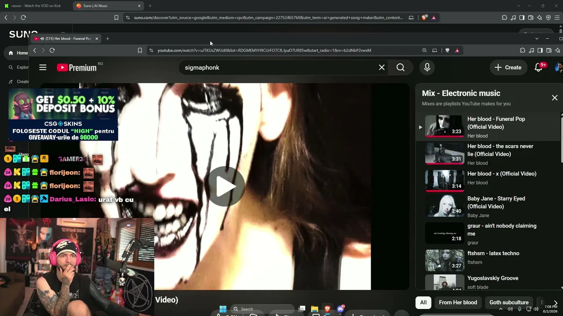Close the Her blood YouTube tab
The width and height of the screenshot is (563, 316).
(97, 39)
